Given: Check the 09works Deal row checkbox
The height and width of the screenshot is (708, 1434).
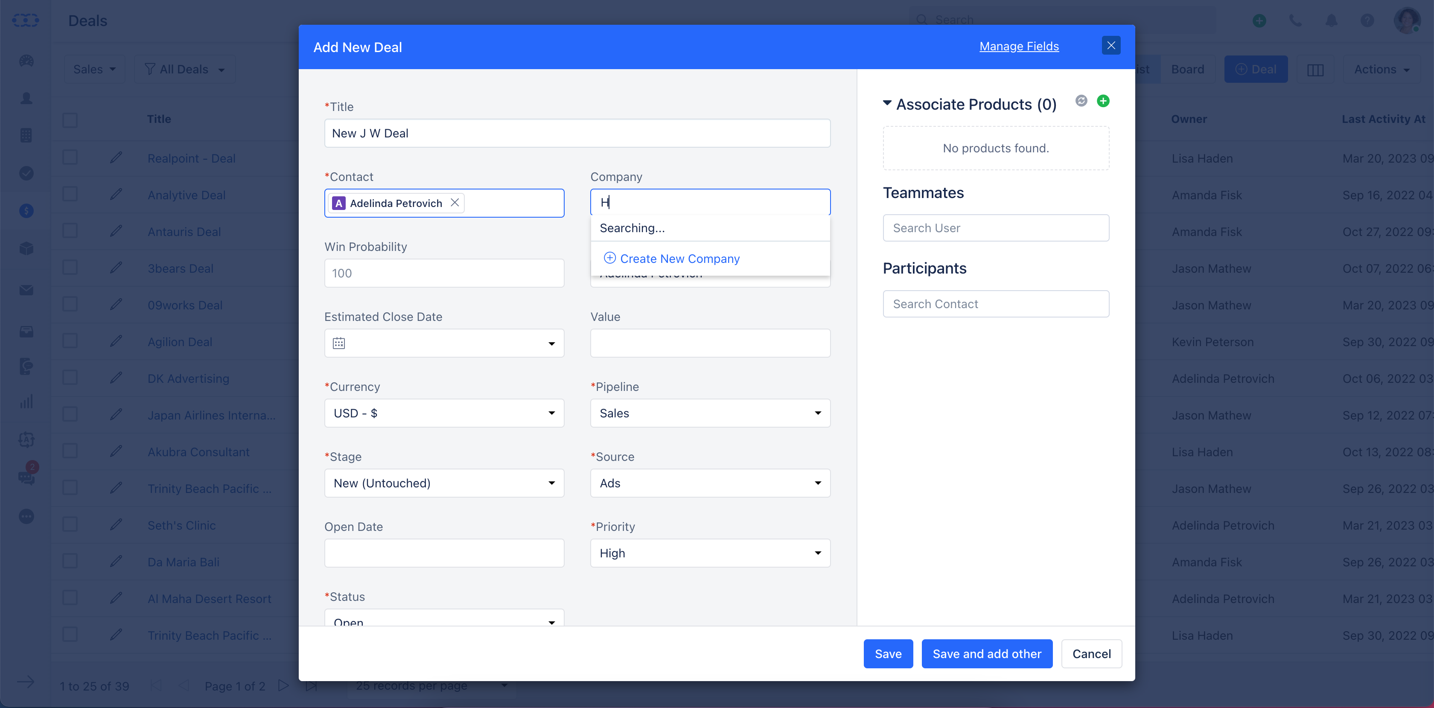Looking at the screenshot, I should 70,304.
